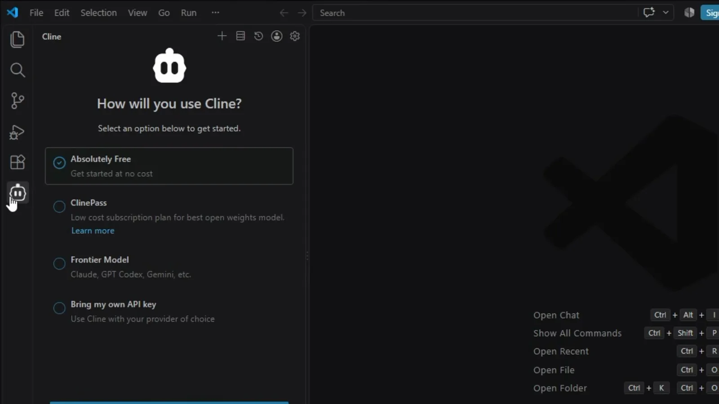
Task: Click the Open Folder label
Action: tap(560, 388)
